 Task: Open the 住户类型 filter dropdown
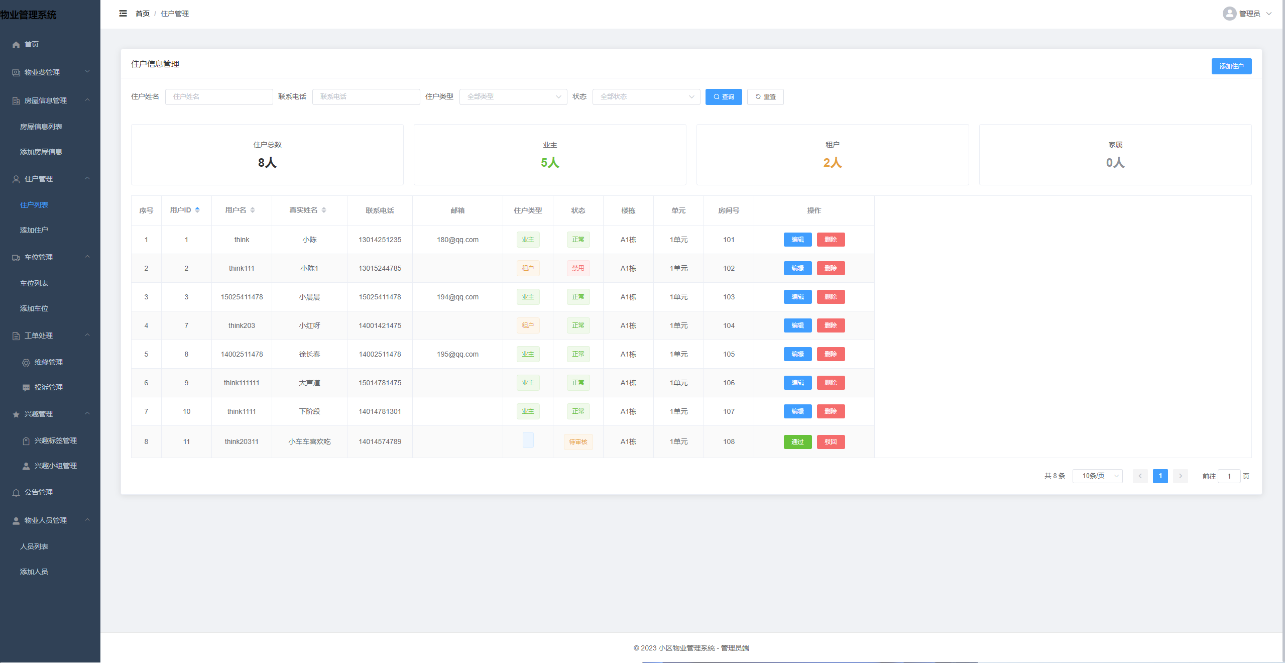click(513, 97)
